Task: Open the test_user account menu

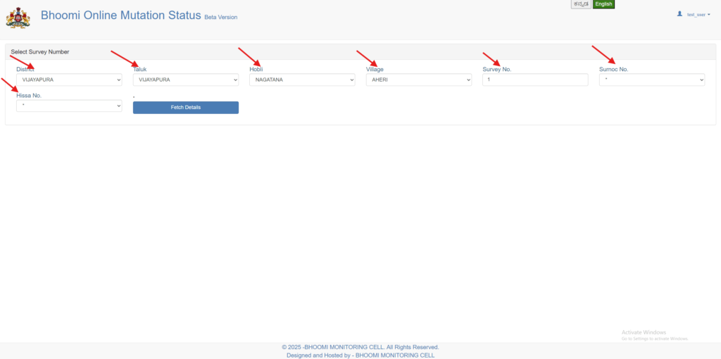Action: (x=698, y=14)
